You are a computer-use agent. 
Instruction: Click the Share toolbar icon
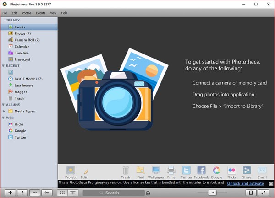(x=247, y=171)
